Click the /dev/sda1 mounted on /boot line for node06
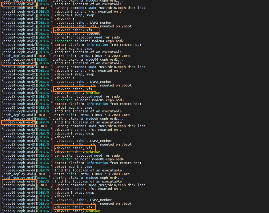Image resolution: width=269 pixels, height=213 pixels. pos(87,203)
